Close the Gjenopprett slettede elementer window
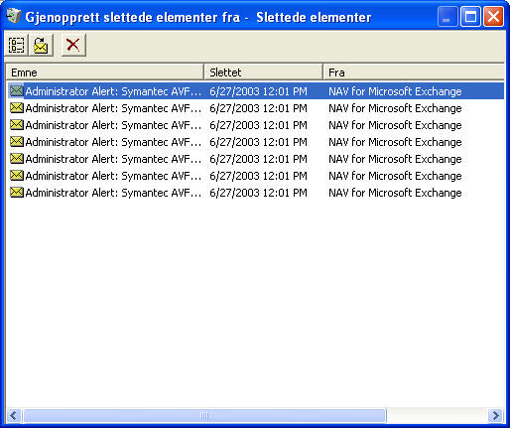The image size is (510, 428). pos(493,17)
